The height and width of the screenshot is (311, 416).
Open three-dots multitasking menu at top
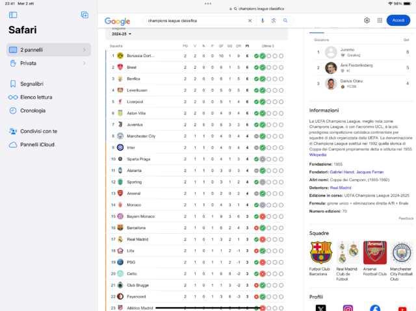208,4
